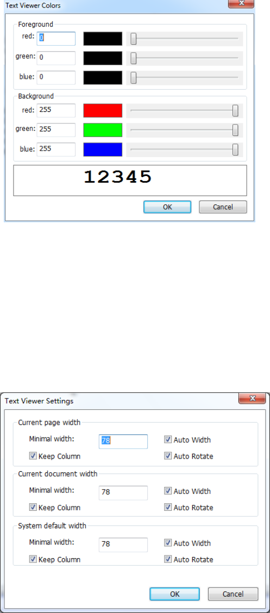Uncheck Auto Width under Current page width
The width and height of the screenshot is (270, 613).
(x=168, y=440)
